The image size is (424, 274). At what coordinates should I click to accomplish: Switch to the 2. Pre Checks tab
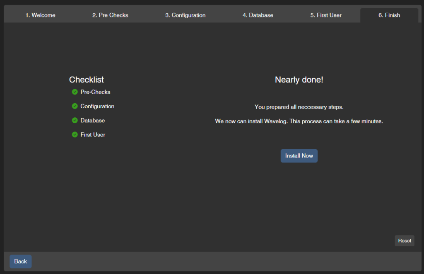[x=110, y=15]
